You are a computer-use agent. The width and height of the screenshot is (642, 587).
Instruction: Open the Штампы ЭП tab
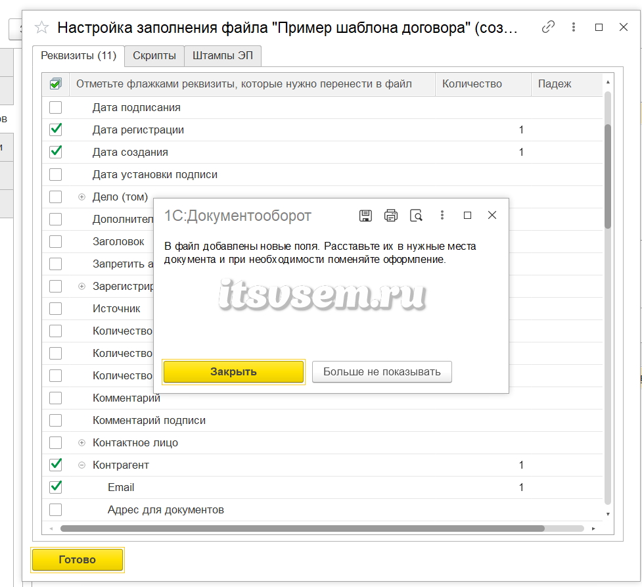coord(223,56)
